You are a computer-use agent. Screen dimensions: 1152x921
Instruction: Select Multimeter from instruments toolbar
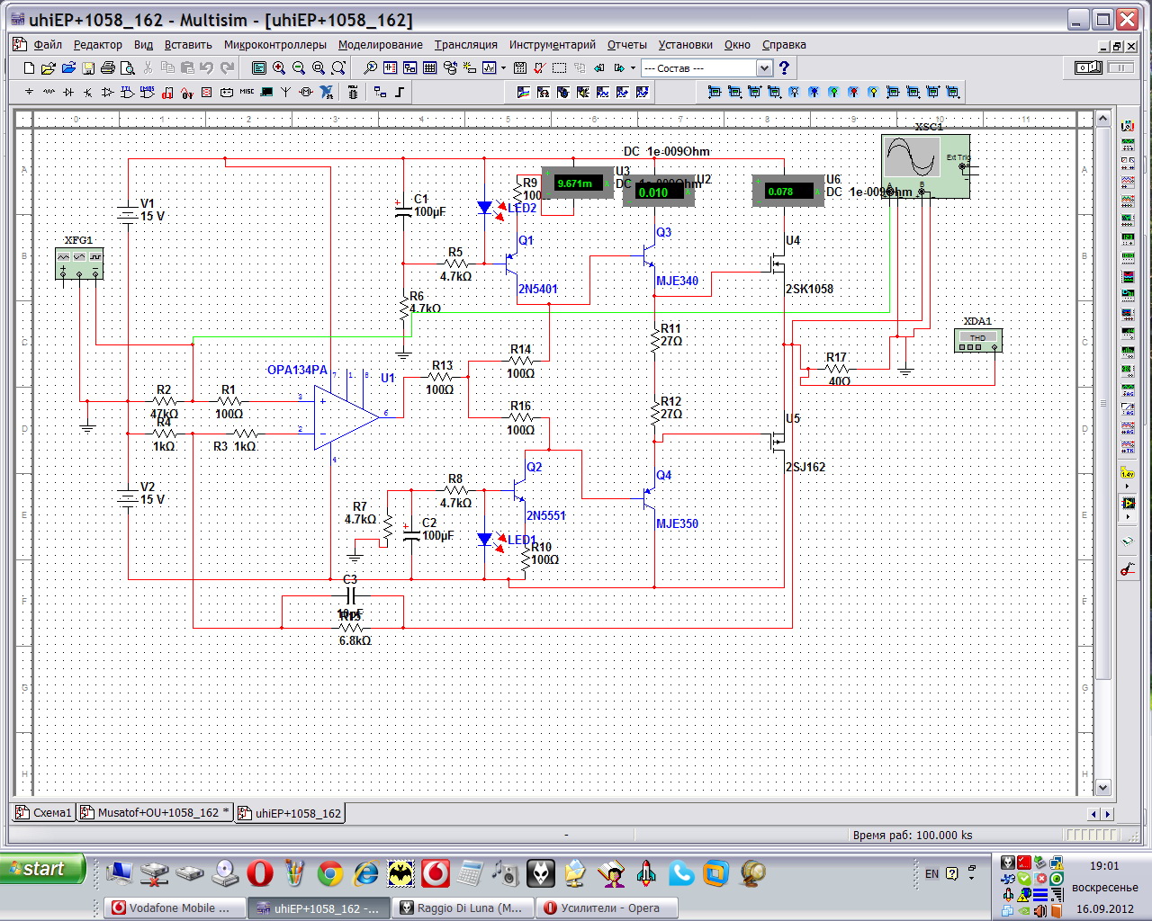pyautogui.click(x=1128, y=126)
